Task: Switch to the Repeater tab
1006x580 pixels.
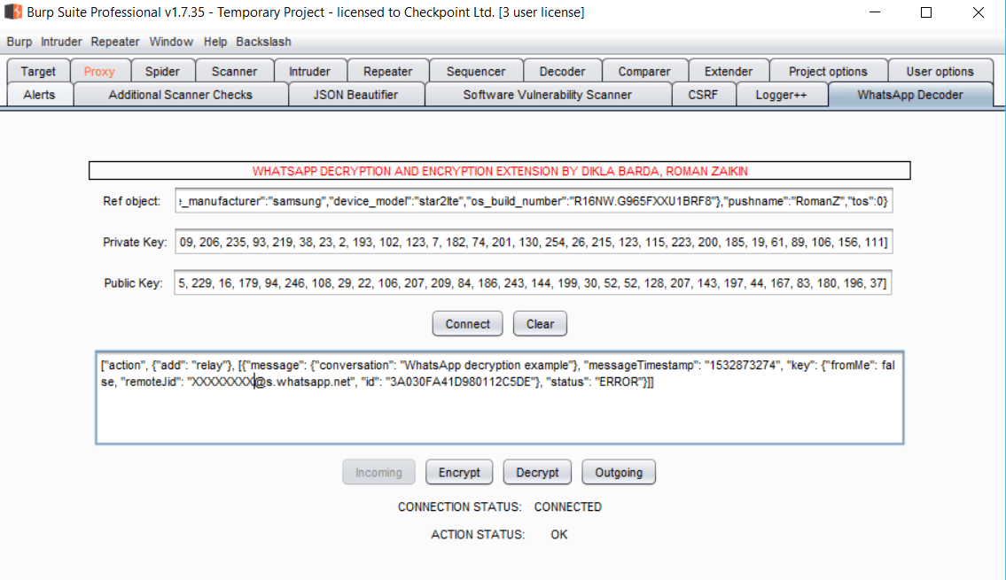Action: (x=387, y=71)
